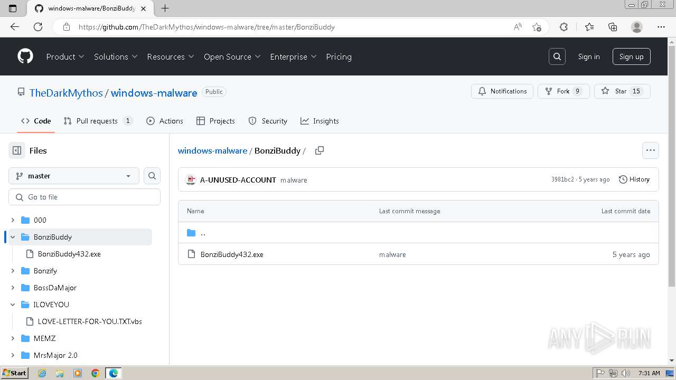The height and width of the screenshot is (380, 676).
Task: Open the browser profile avatar
Action: coord(637,27)
